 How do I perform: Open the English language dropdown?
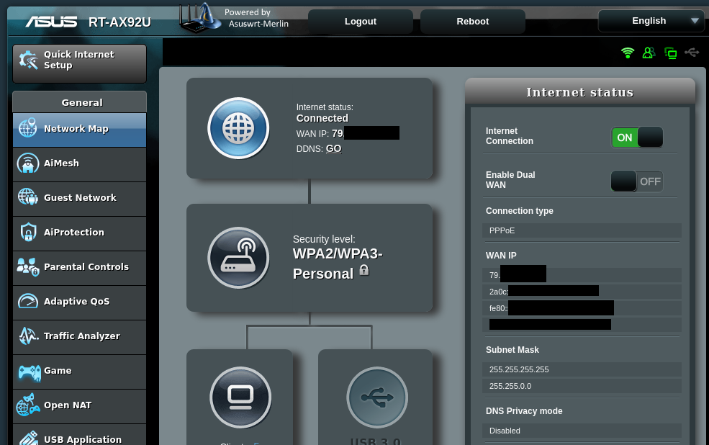[651, 21]
